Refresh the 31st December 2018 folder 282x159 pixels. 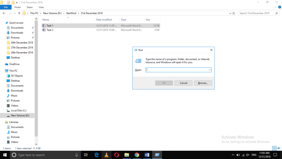pos(234,13)
